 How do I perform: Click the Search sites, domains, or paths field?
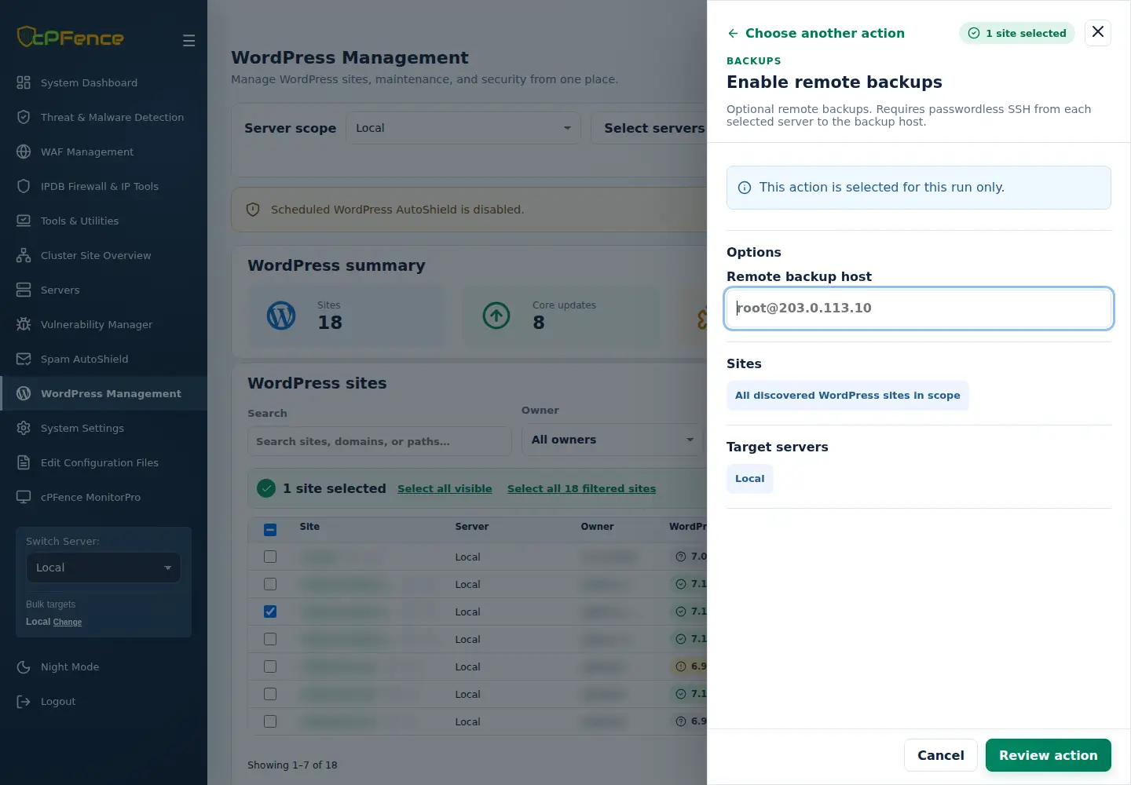click(379, 441)
